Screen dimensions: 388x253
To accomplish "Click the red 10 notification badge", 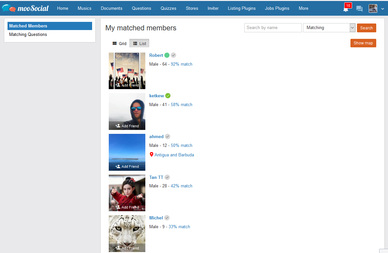I will tap(348, 6).
